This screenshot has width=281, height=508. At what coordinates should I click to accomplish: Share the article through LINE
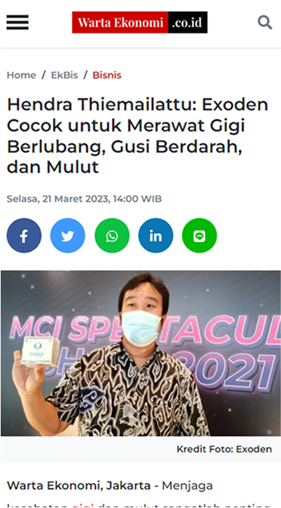pyautogui.click(x=199, y=235)
